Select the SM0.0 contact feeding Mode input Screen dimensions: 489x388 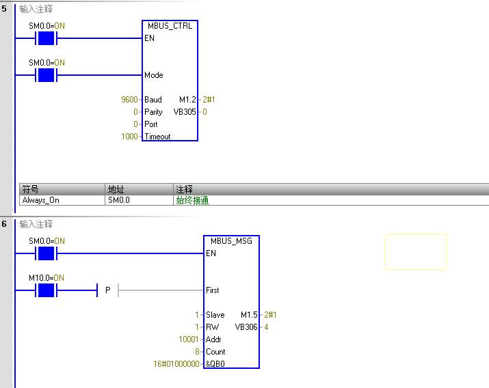[46, 74]
